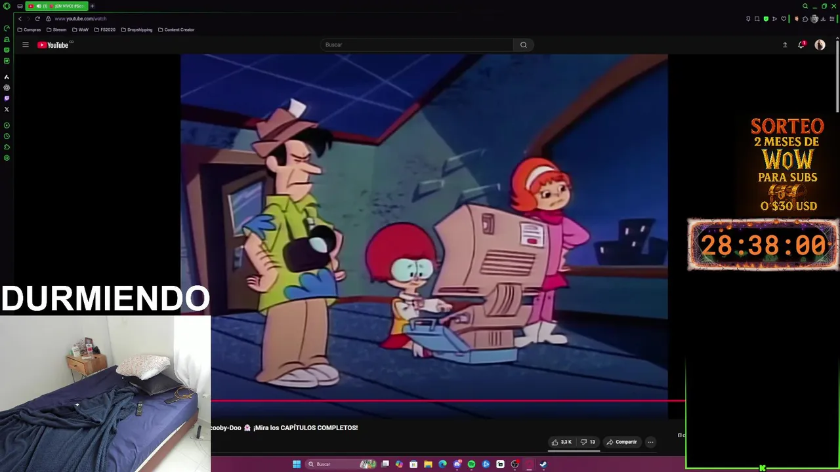840x472 pixels.
Task: Open the FS2020 bookmark folder
Action: (104, 29)
